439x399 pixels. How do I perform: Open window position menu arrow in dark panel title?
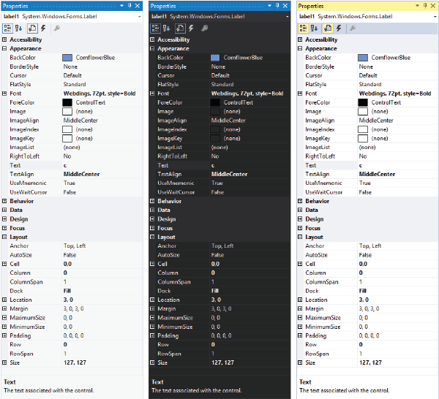click(x=269, y=6)
